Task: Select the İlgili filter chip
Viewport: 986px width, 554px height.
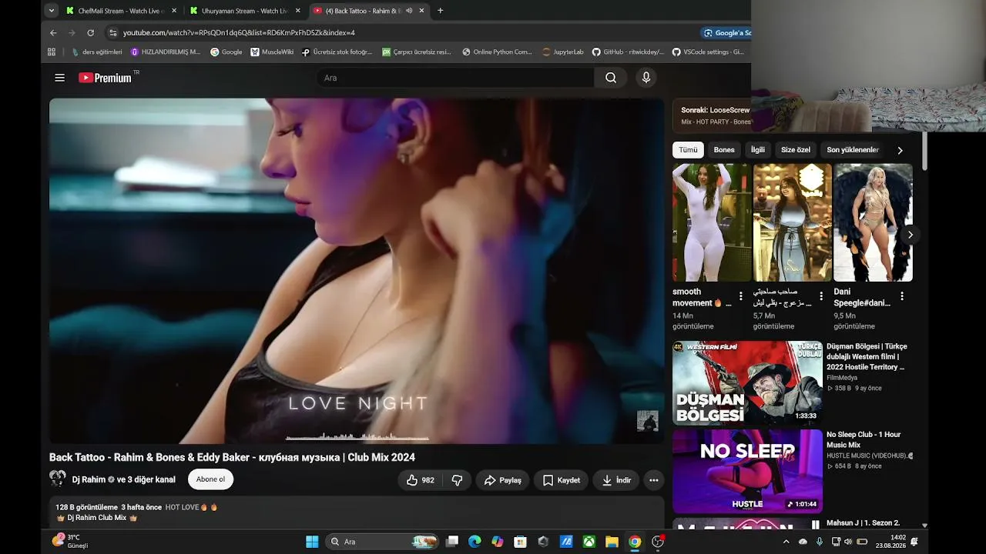Action: tap(758, 150)
